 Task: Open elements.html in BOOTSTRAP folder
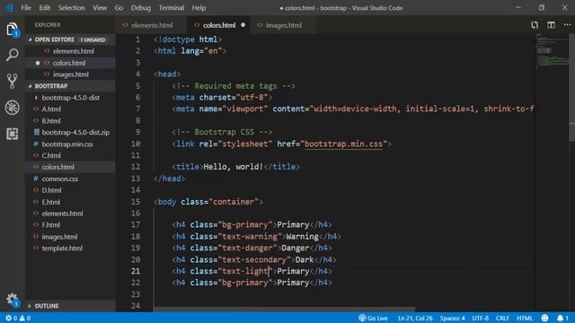pyautogui.click(x=70, y=214)
